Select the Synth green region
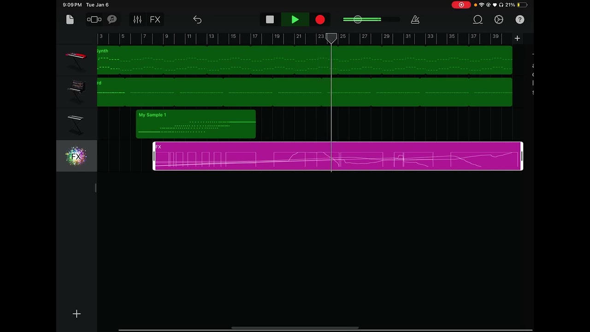Screen dimensions: 590x332 [305, 60]
